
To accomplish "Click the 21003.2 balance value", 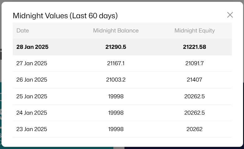I will pyautogui.click(x=116, y=80).
